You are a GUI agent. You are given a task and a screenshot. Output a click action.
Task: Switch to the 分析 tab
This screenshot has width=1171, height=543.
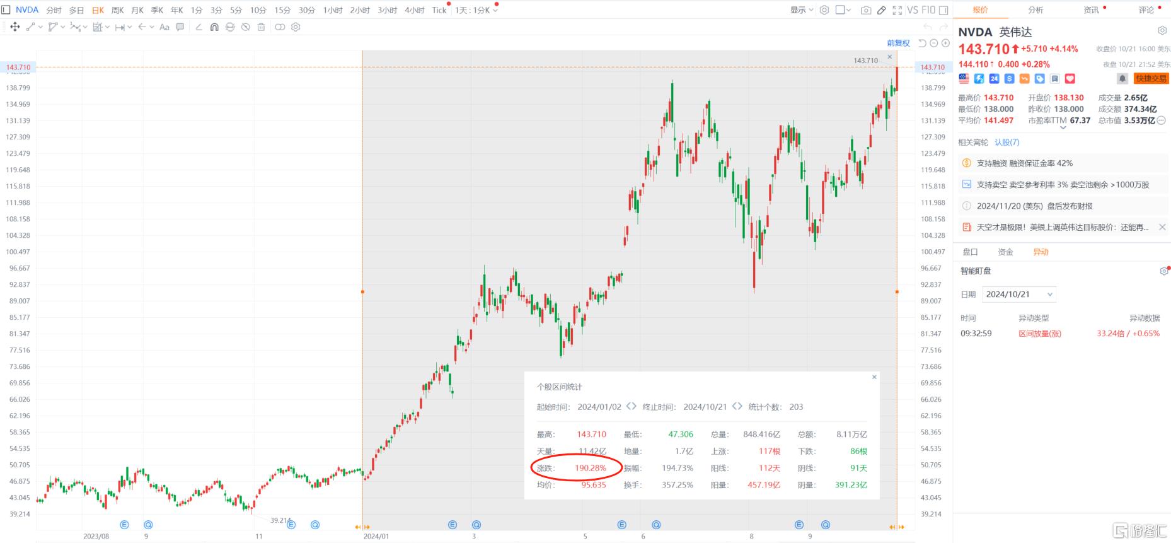(x=1035, y=10)
